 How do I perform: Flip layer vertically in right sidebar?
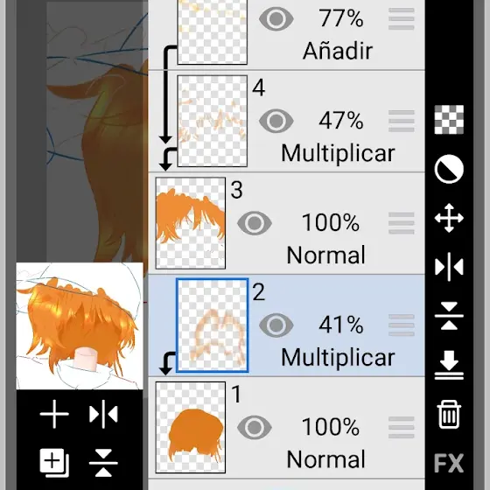click(x=449, y=316)
